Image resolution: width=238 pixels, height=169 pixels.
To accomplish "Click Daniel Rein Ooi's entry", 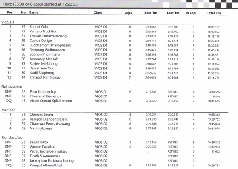I will pos(42,68).
